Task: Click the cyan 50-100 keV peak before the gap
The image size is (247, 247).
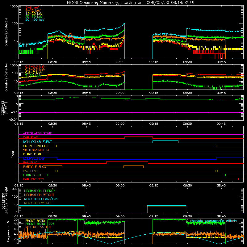Action: pyautogui.click(x=124, y=24)
